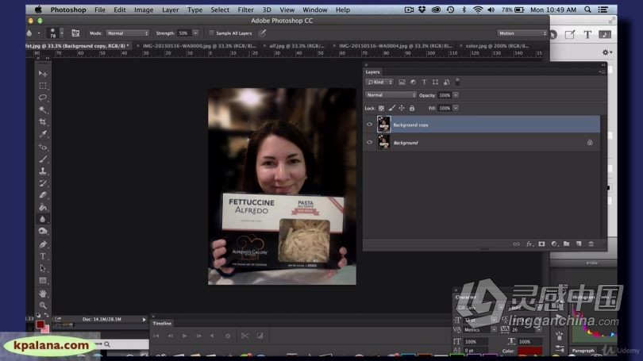The image size is (643, 361).
Task: Create a new layer
Action: click(x=579, y=244)
